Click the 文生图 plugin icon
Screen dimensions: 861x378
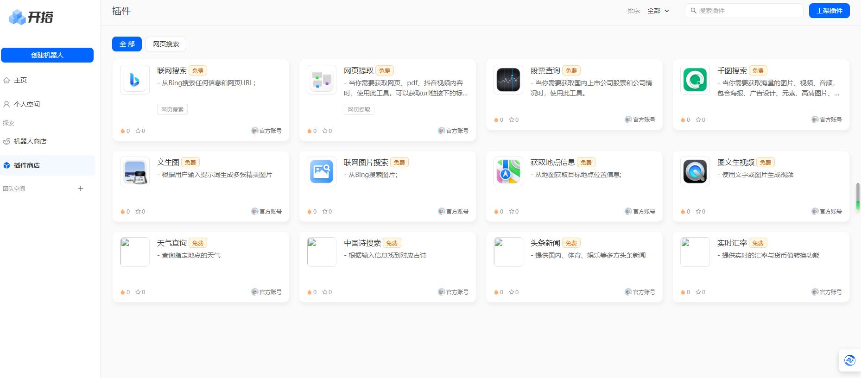pos(135,171)
